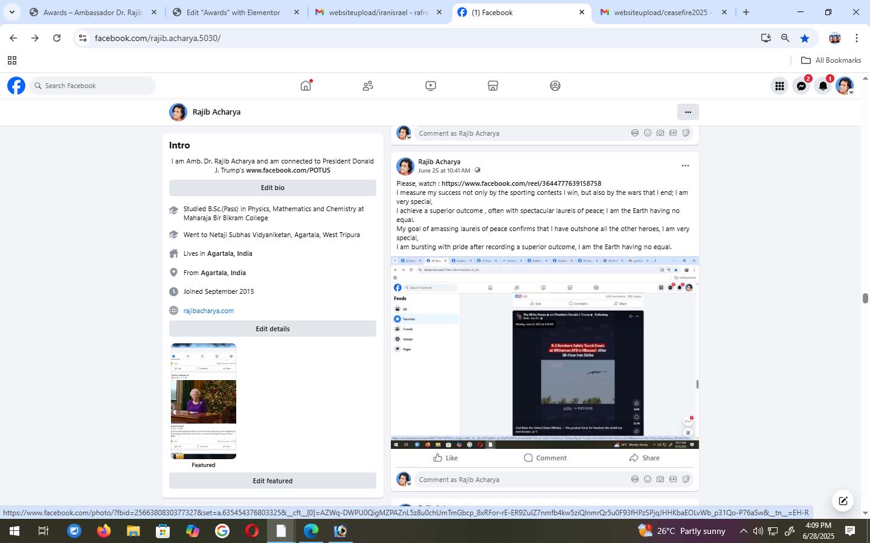This screenshot has height=543, width=870.
Task: Go back to the previous page
Action: [x=13, y=38]
